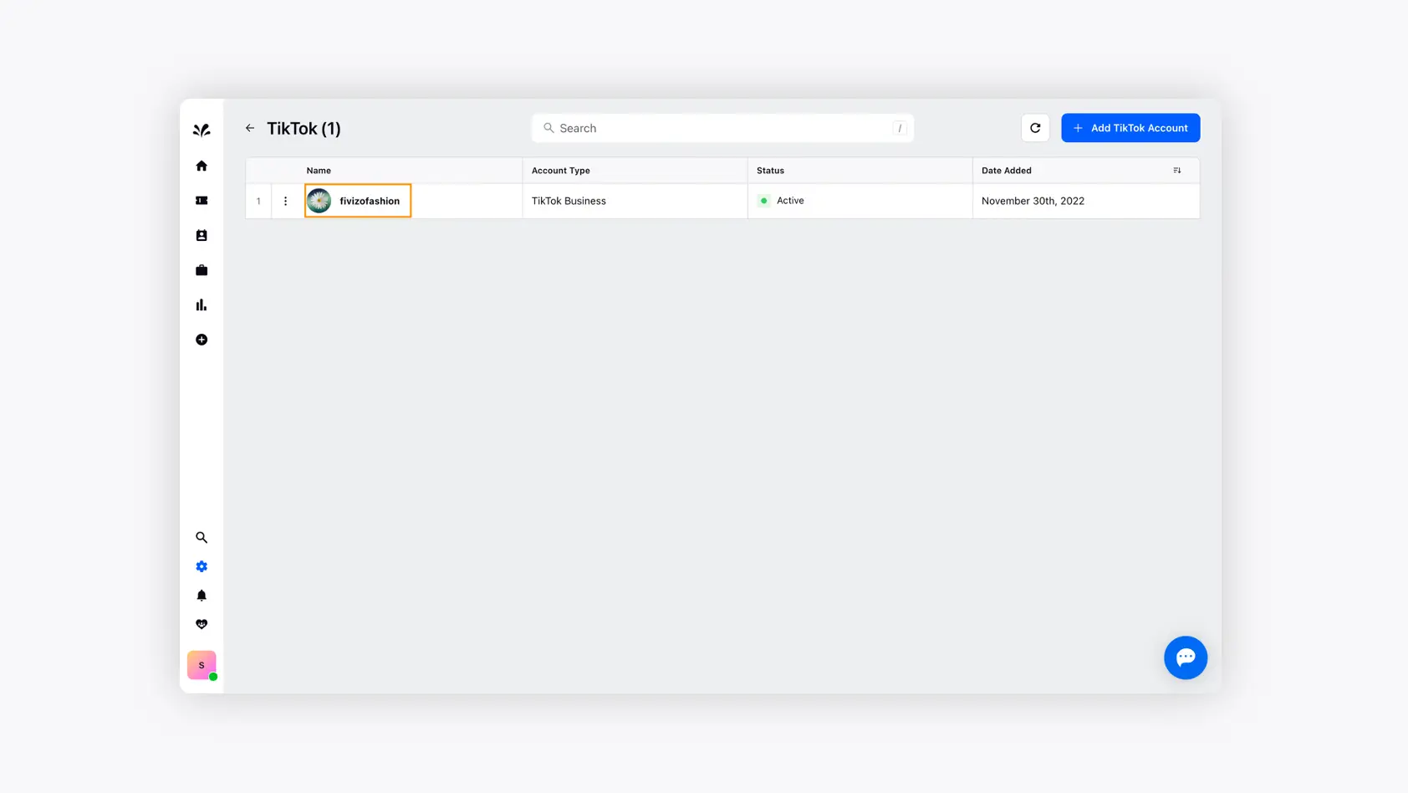Open the sidebar search magnifier icon
The image size is (1408, 793).
pos(202,538)
